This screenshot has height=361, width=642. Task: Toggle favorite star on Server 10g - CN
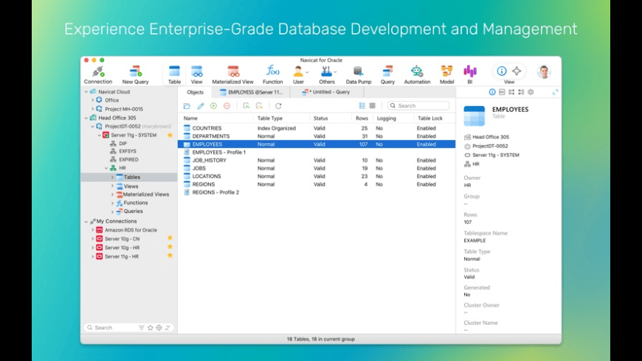(x=170, y=238)
